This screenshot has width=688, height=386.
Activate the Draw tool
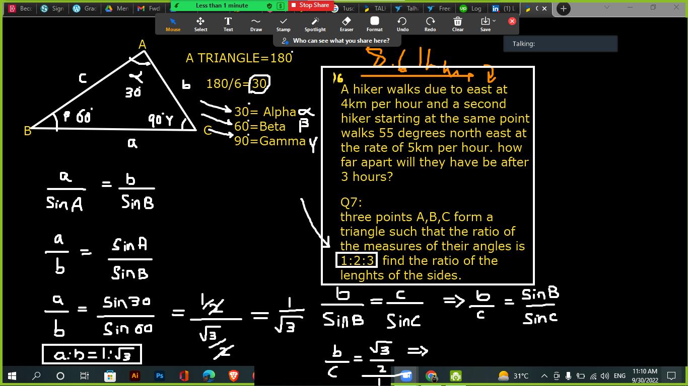[x=256, y=24]
